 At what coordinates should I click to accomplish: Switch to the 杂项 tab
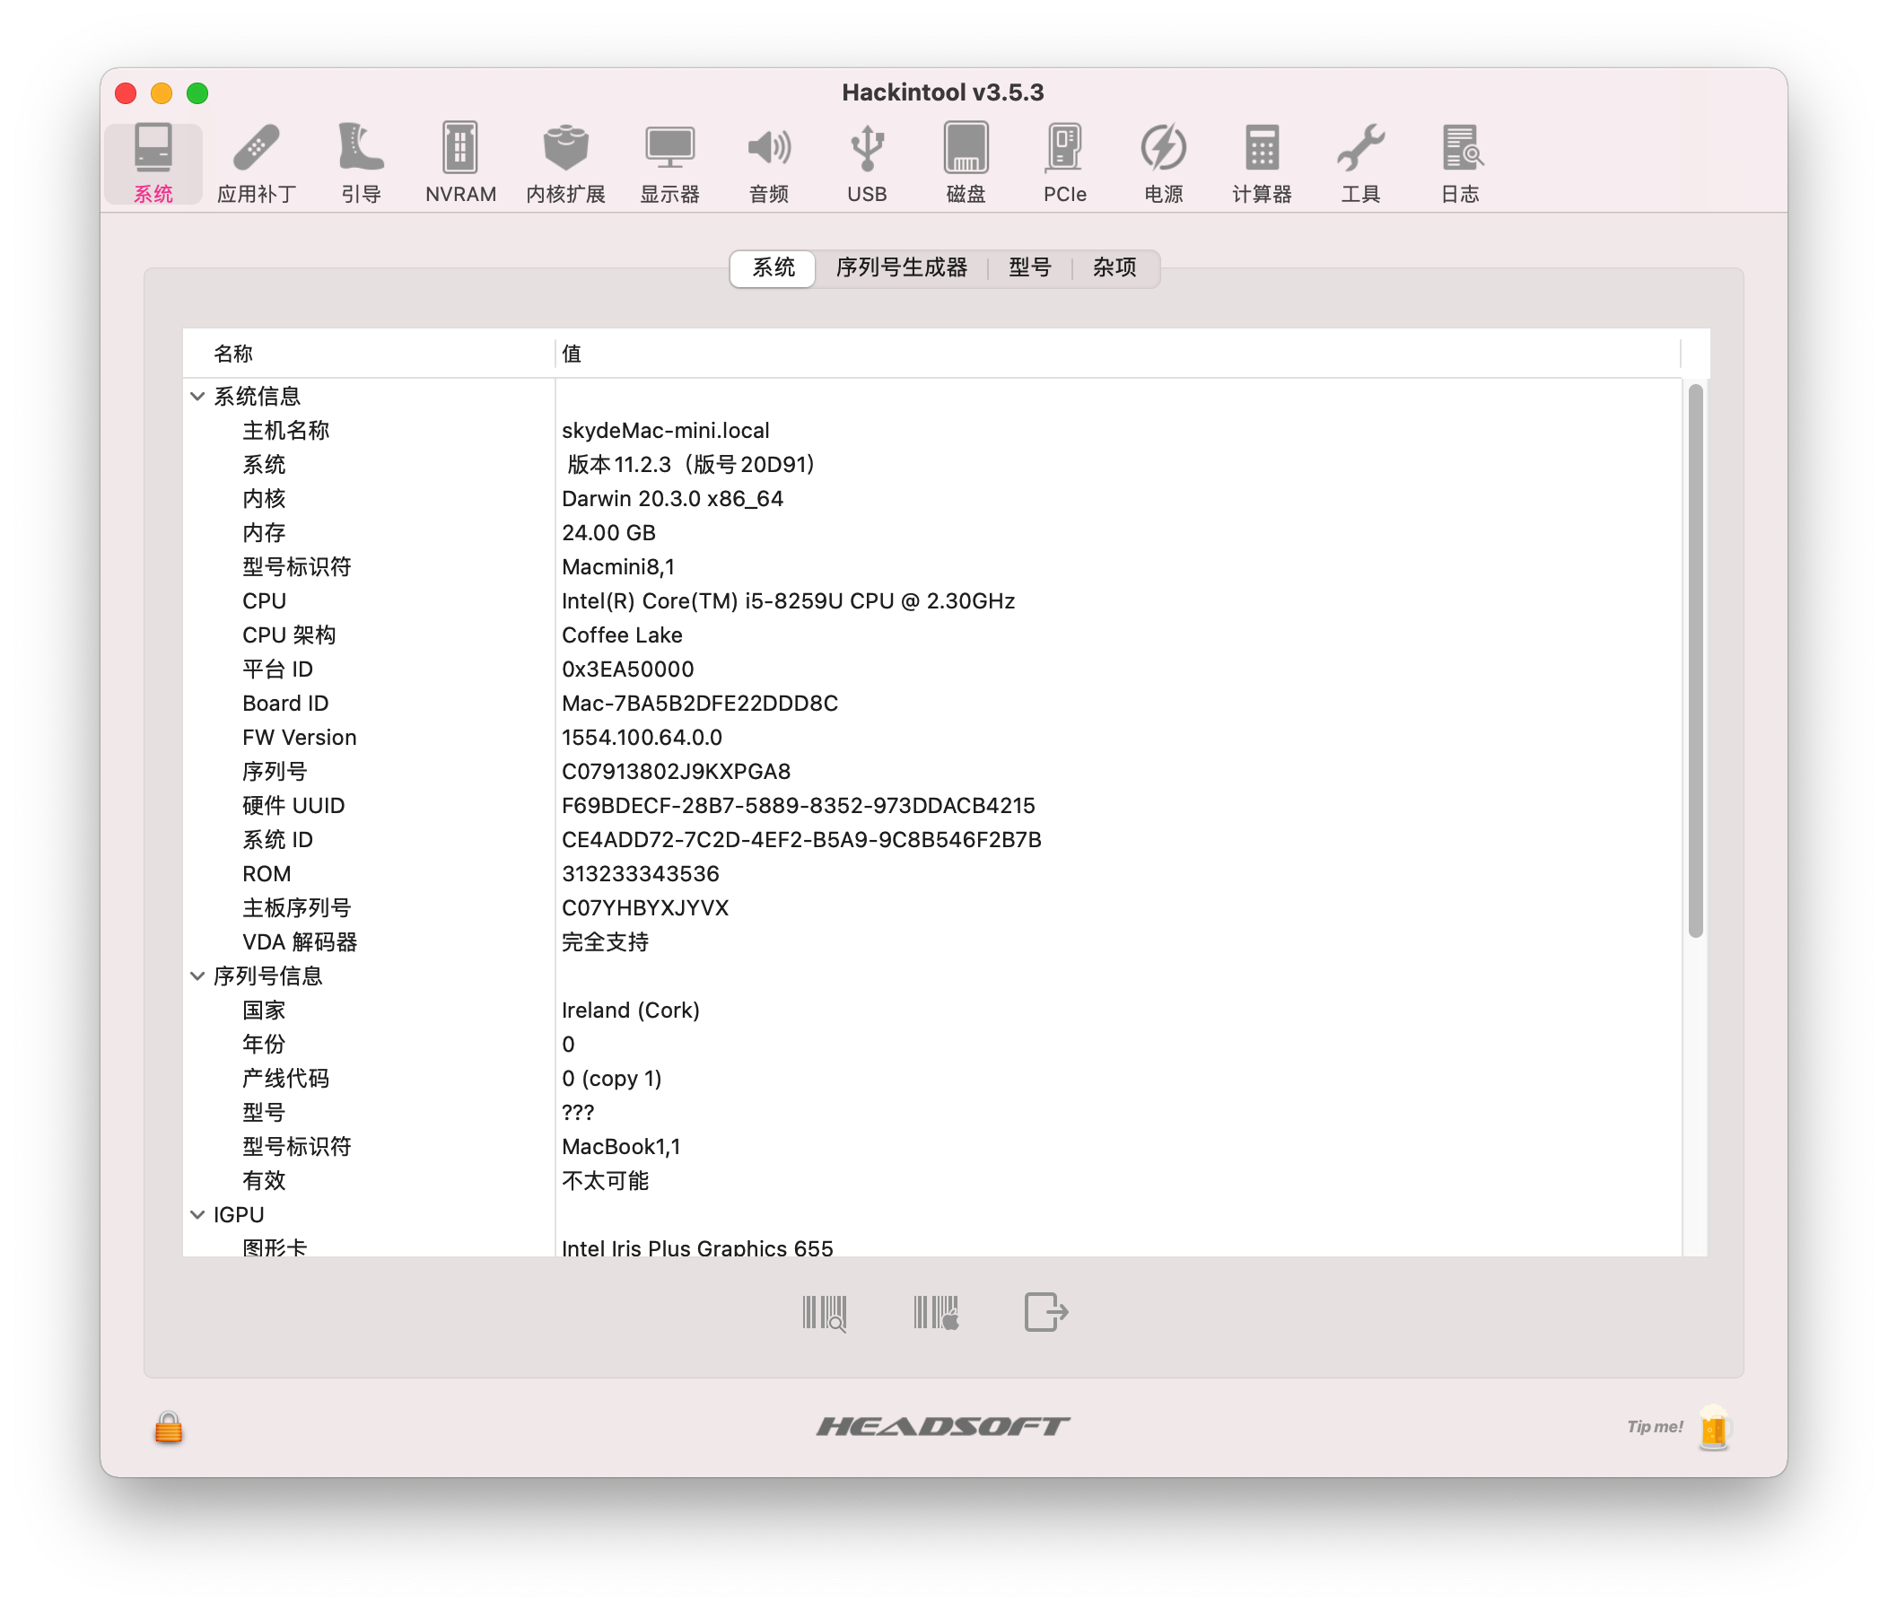coord(1114,267)
